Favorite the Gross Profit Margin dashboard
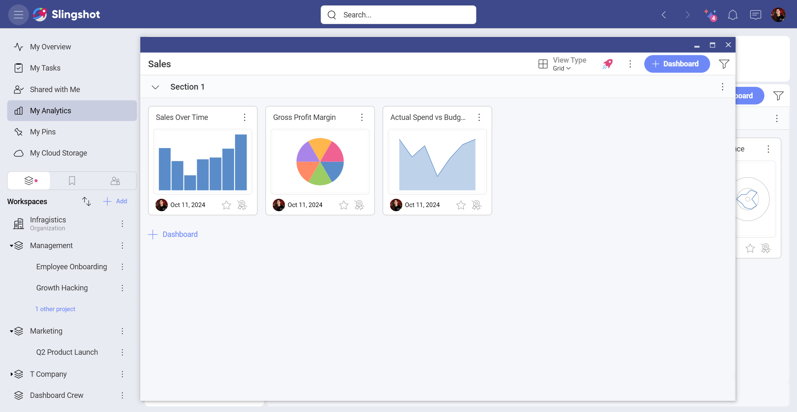The width and height of the screenshot is (797, 412). tap(344, 205)
